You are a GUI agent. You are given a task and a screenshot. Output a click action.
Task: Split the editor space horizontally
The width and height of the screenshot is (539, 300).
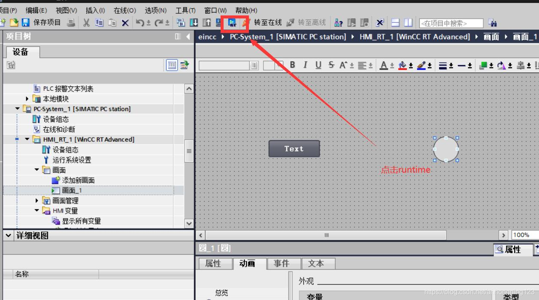coord(396,23)
